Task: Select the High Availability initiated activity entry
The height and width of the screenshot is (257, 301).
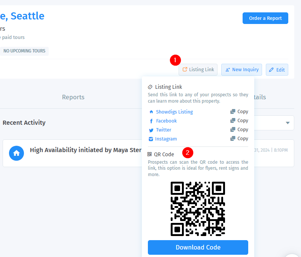Action: 148,153
